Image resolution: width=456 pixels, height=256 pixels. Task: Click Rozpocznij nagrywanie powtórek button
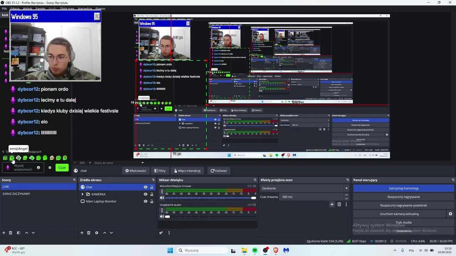404,206
